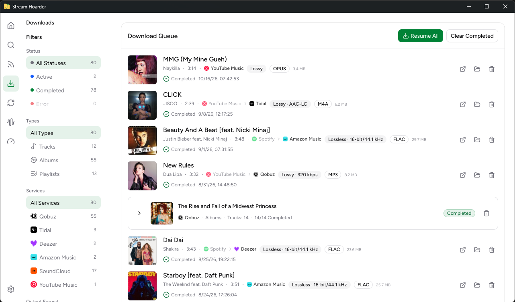Filter status to Error
The height and width of the screenshot is (302, 515).
click(63, 104)
